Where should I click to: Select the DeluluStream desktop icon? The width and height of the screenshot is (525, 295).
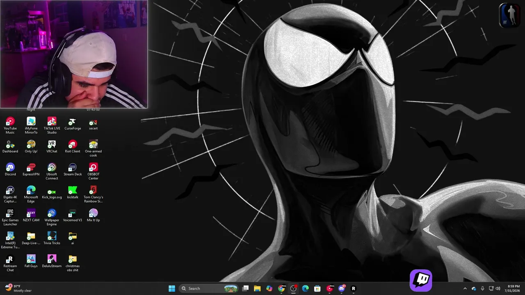[52, 261]
